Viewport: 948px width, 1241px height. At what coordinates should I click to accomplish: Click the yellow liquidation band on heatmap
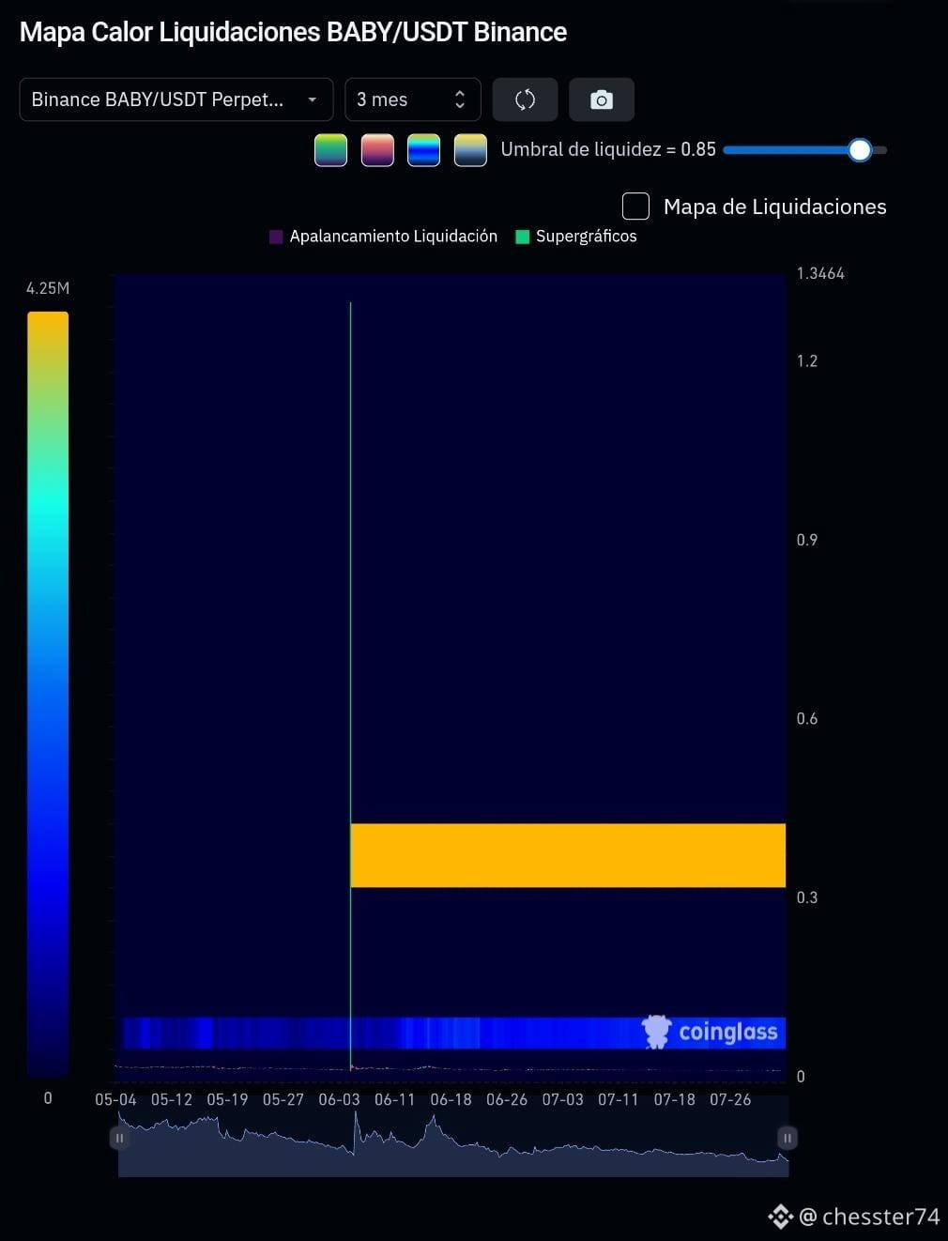(568, 855)
